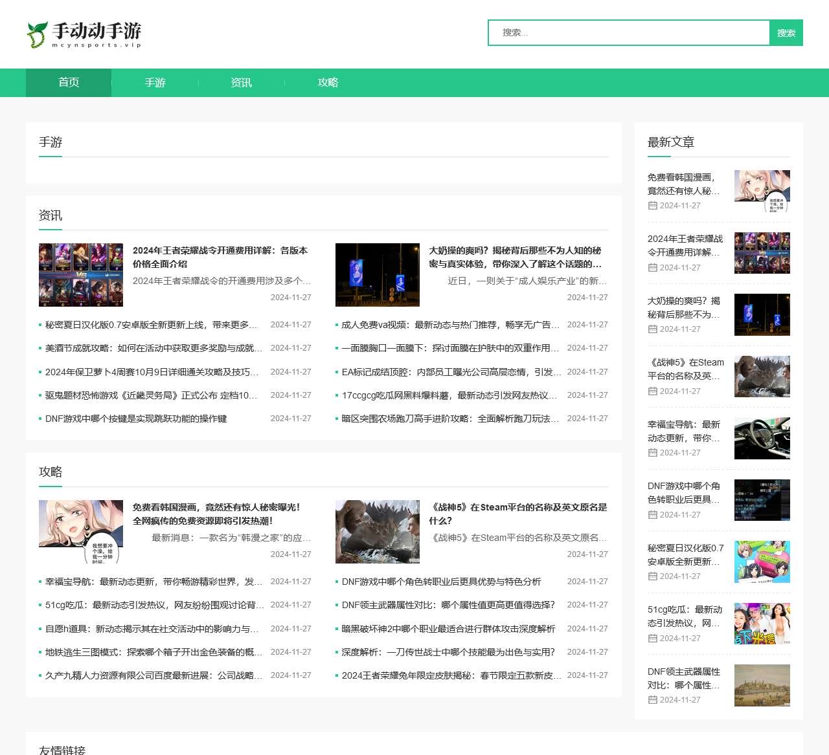The image size is (829, 755).
Task: Open 美酒节成就攻略 list item
Action: (x=153, y=348)
